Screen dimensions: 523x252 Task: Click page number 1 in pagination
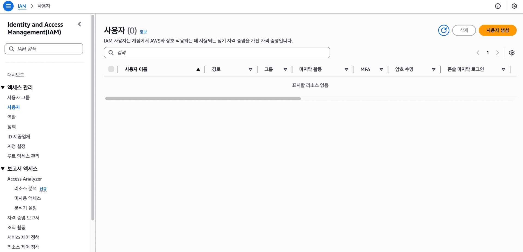click(488, 53)
